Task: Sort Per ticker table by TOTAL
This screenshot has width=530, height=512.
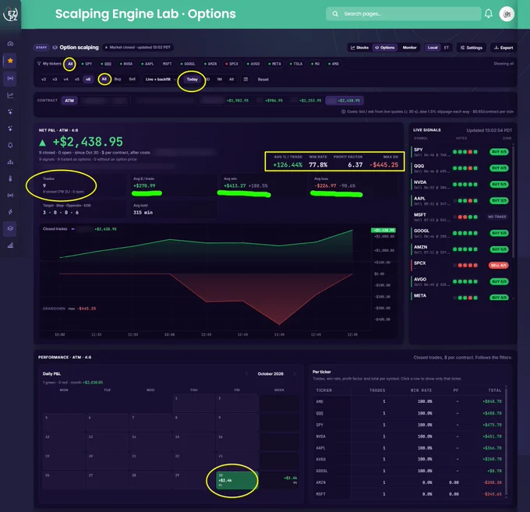Action: 494,390
